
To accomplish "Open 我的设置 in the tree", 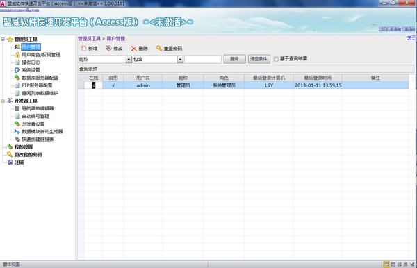I will coord(24,146).
